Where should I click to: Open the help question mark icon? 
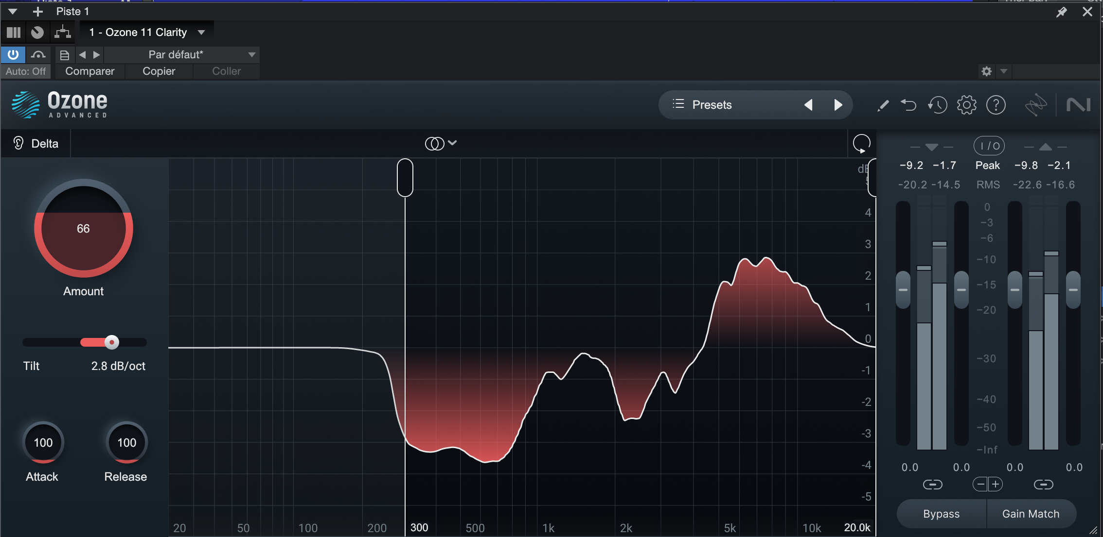996,105
